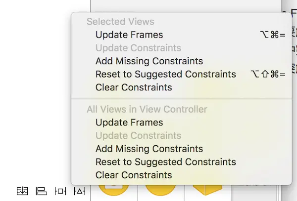The image size is (297, 201).
Task: Open the Add New Constraints pin icon
Action: coord(60,191)
